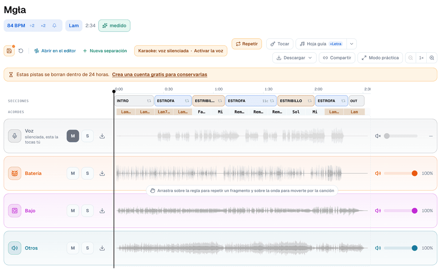Zoom out the timeline with the magnifier
This screenshot has width=441, height=269.
pos(411,58)
